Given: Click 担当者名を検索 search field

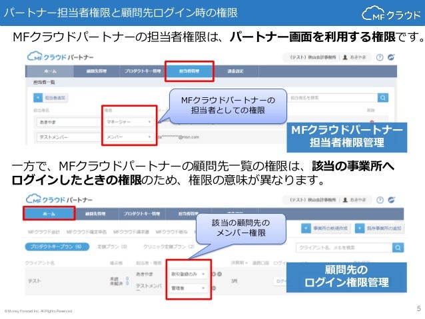Looking at the screenshot, I should (x=333, y=98).
